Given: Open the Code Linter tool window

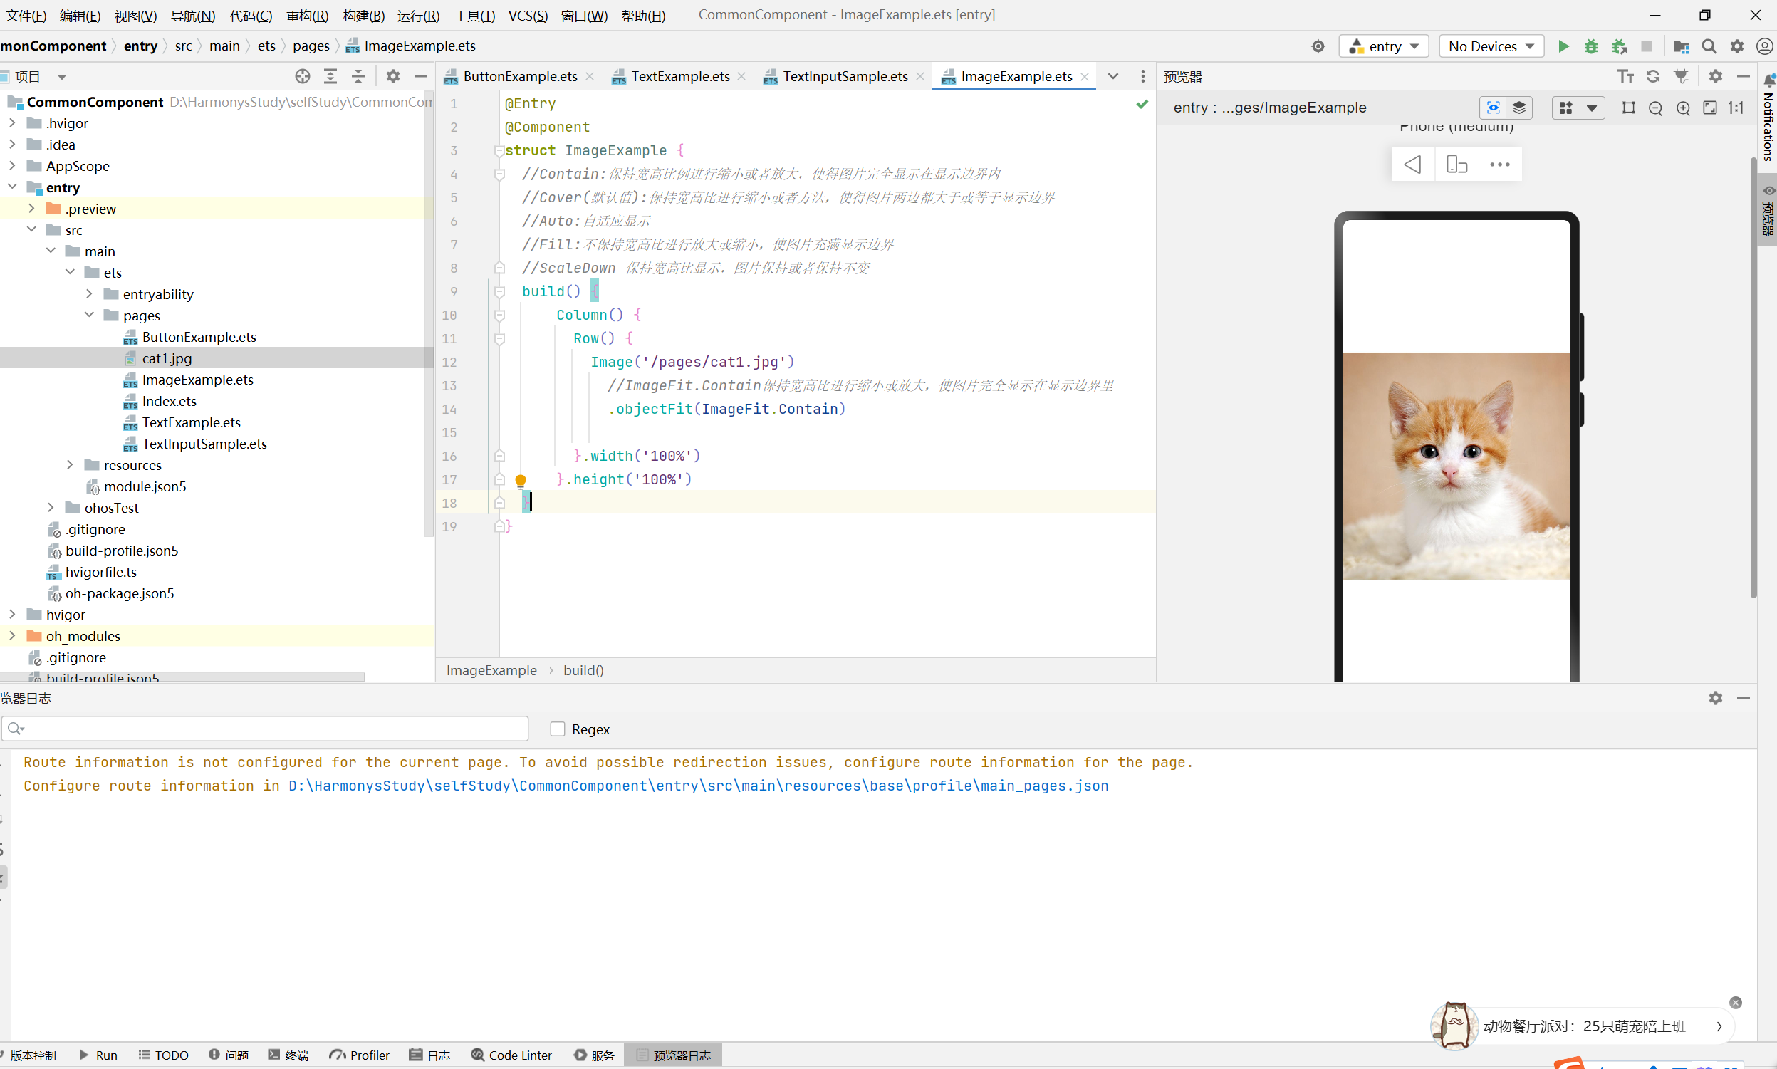Looking at the screenshot, I should click(511, 1055).
